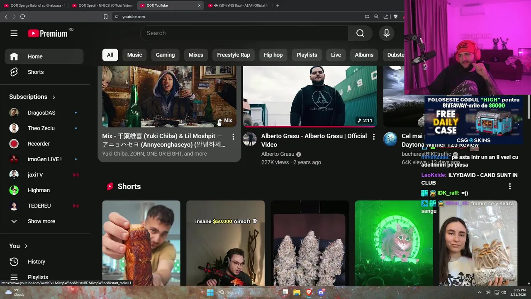Click the cast icon in the address bar

pyautogui.click(x=367, y=17)
